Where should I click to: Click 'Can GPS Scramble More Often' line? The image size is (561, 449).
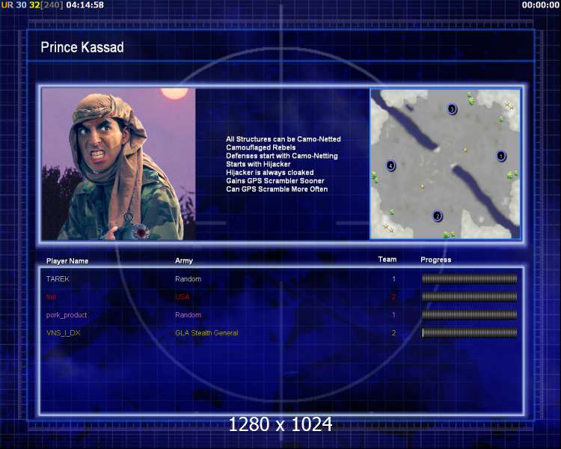point(277,189)
